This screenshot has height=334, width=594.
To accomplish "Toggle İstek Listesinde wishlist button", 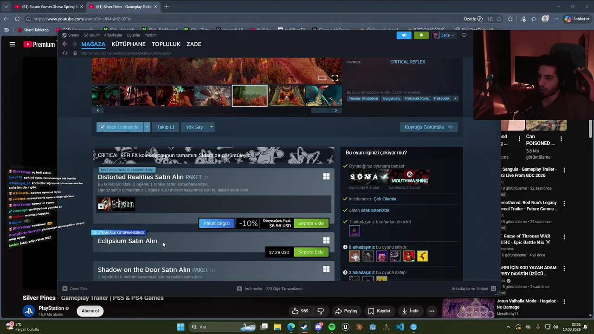I will (120, 127).
